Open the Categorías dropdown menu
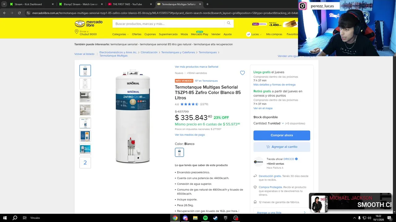 pos(120,34)
